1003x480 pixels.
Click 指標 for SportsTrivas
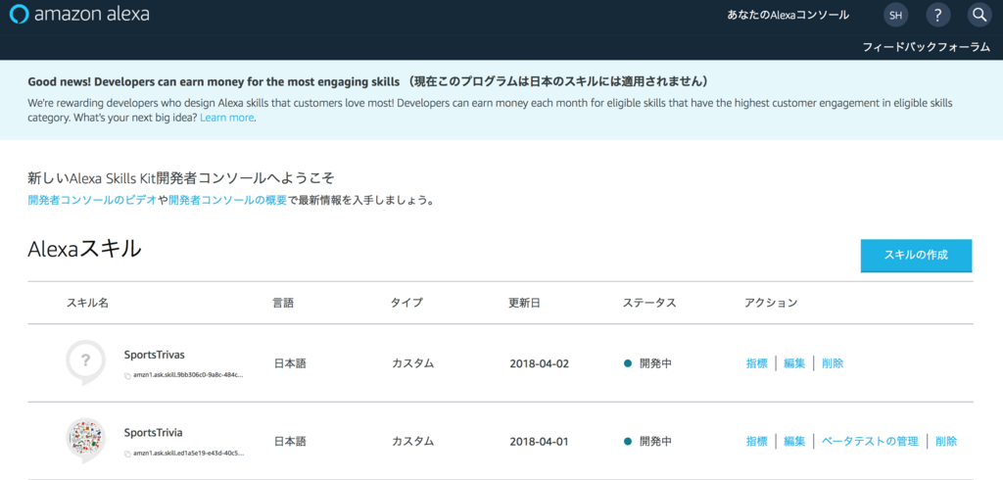click(756, 363)
